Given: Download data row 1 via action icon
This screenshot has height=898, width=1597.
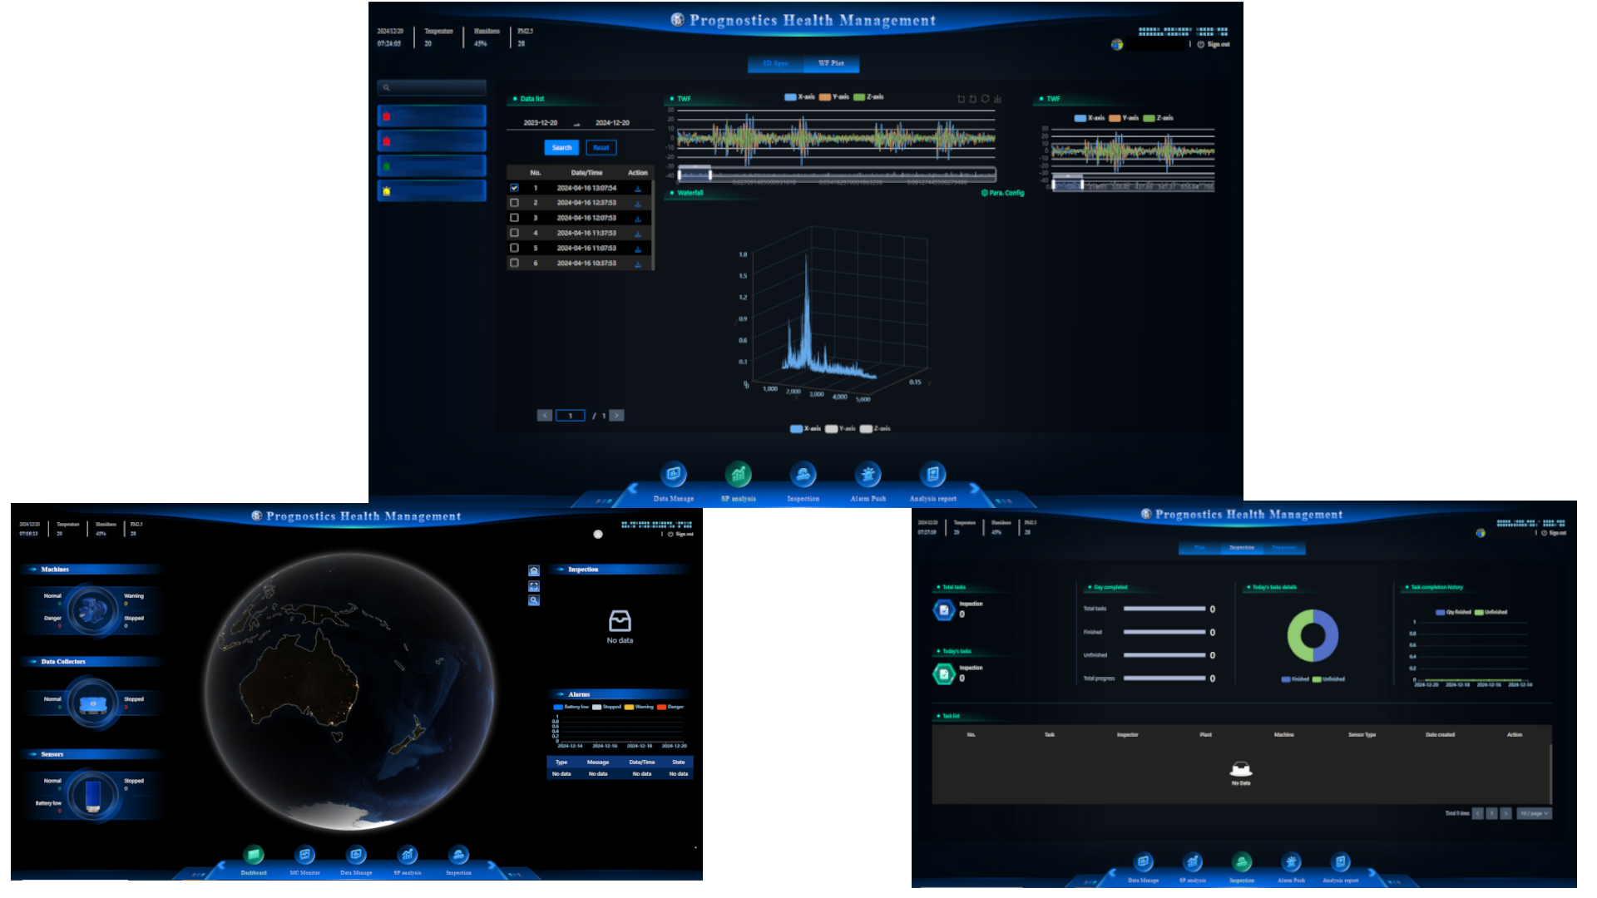Looking at the screenshot, I should point(638,189).
